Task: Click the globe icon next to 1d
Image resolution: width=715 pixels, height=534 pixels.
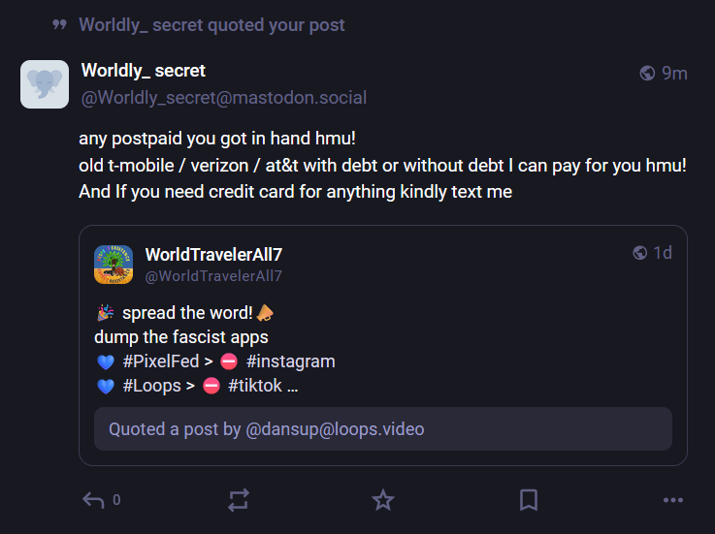Action: tap(640, 253)
